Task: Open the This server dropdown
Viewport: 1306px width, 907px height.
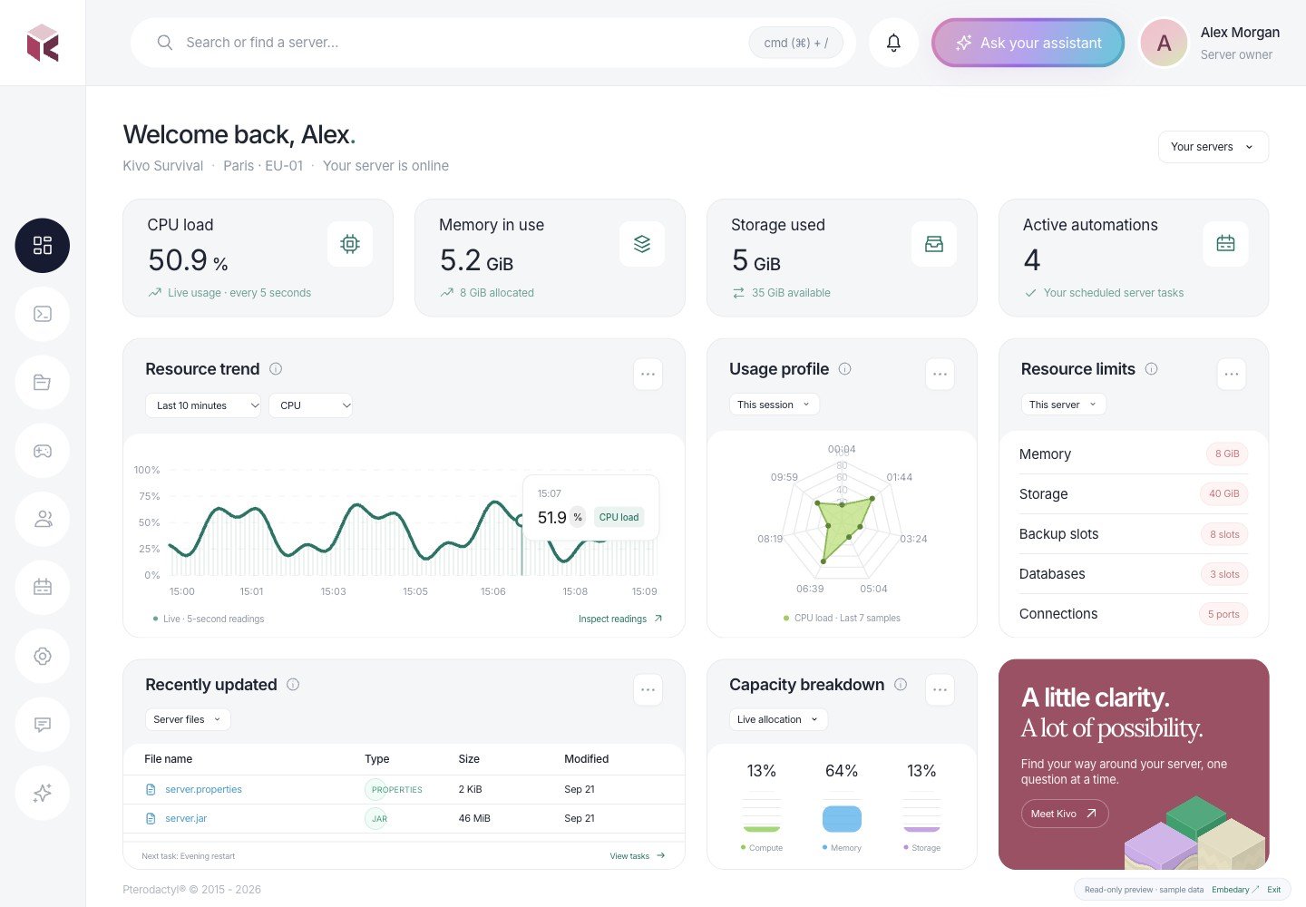Action: 1064,405
